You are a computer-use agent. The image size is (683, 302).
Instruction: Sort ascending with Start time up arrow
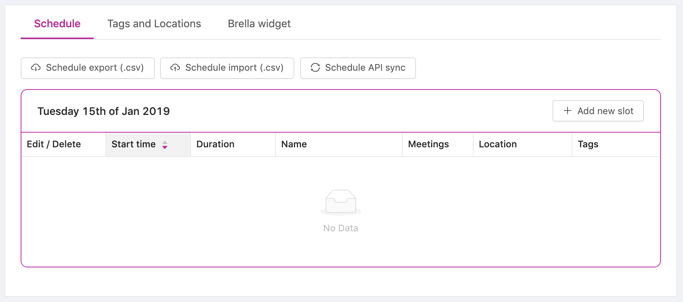click(165, 142)
